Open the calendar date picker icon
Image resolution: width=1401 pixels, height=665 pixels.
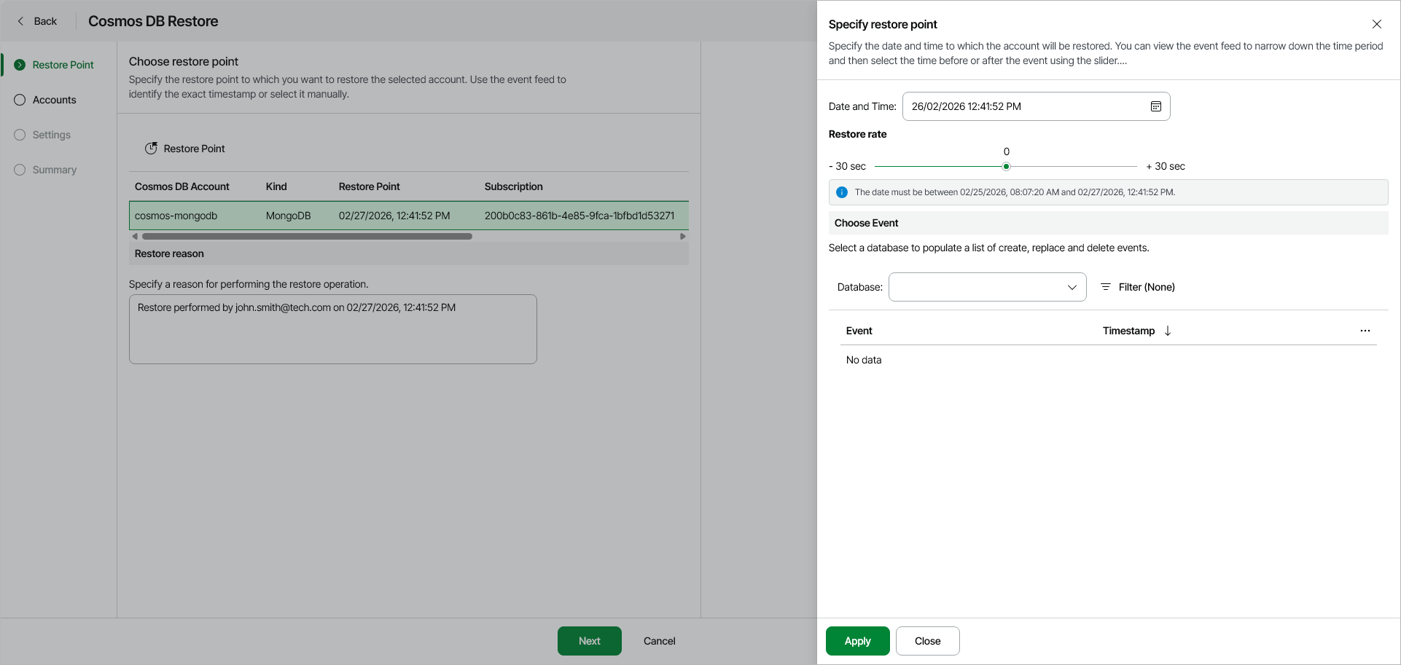click(x=1156, y=106)
